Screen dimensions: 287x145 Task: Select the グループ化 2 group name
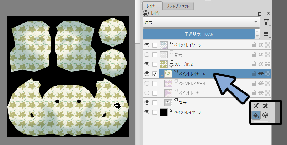tap(184, 64)
